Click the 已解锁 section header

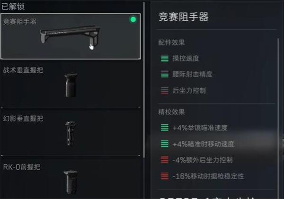(13, 6)
